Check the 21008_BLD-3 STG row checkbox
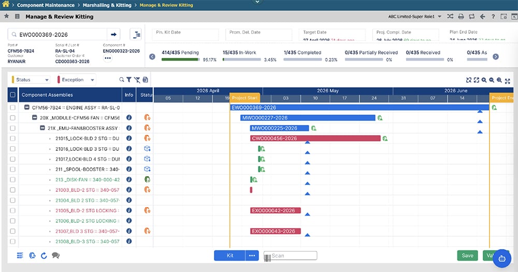 click(12, 241)
